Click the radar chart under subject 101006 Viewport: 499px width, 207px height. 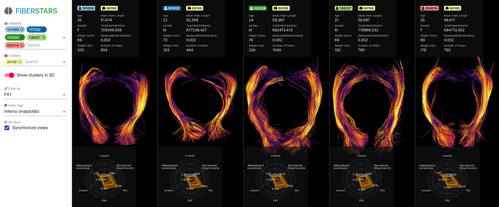click(x=104, y=178)
